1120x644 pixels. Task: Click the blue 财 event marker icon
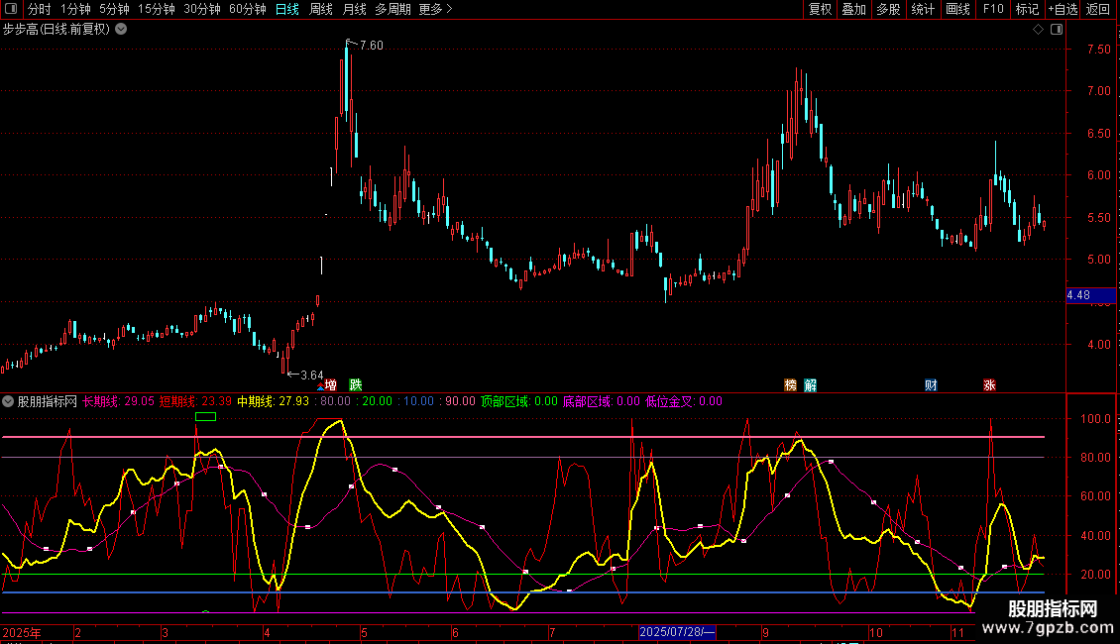[x=931, y=384]
